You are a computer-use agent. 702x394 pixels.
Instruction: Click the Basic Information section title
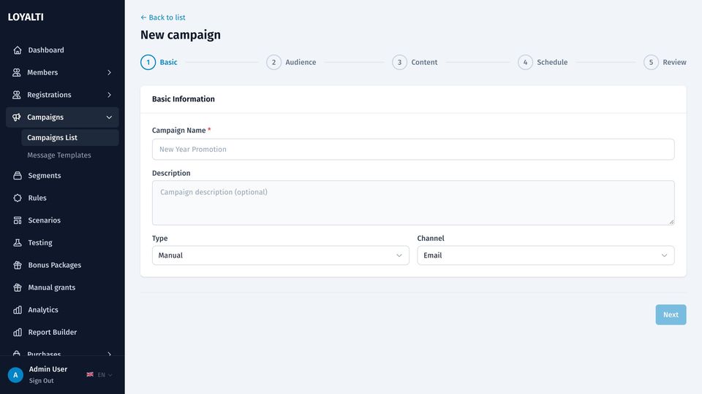point(183,99)
